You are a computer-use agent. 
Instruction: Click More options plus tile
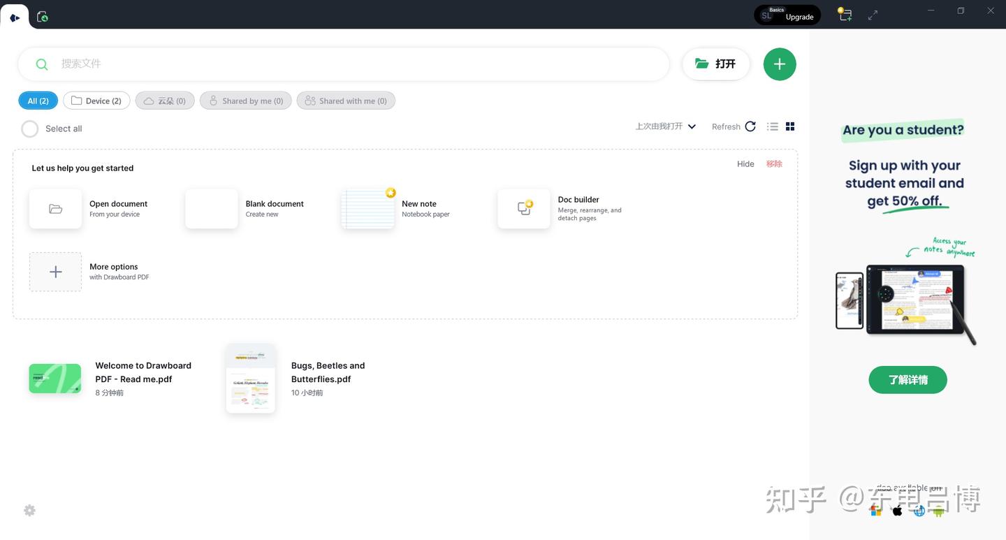click(55, 272)
